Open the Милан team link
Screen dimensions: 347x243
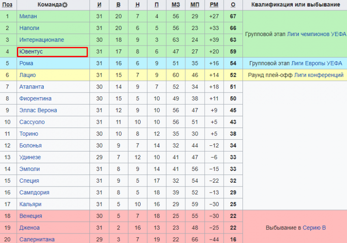coord(28,16)
